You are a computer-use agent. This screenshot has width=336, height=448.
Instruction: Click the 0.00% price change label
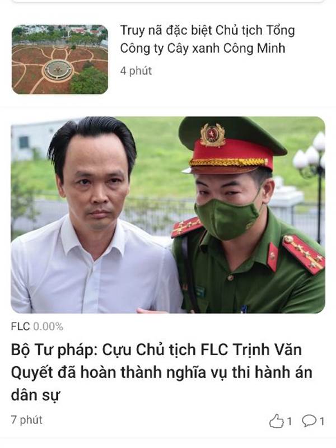point(48,326)
